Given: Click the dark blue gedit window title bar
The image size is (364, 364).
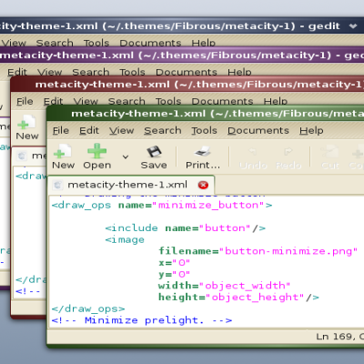Looking at the screenshot, I should pyautogui.click(x=182, y=26).
